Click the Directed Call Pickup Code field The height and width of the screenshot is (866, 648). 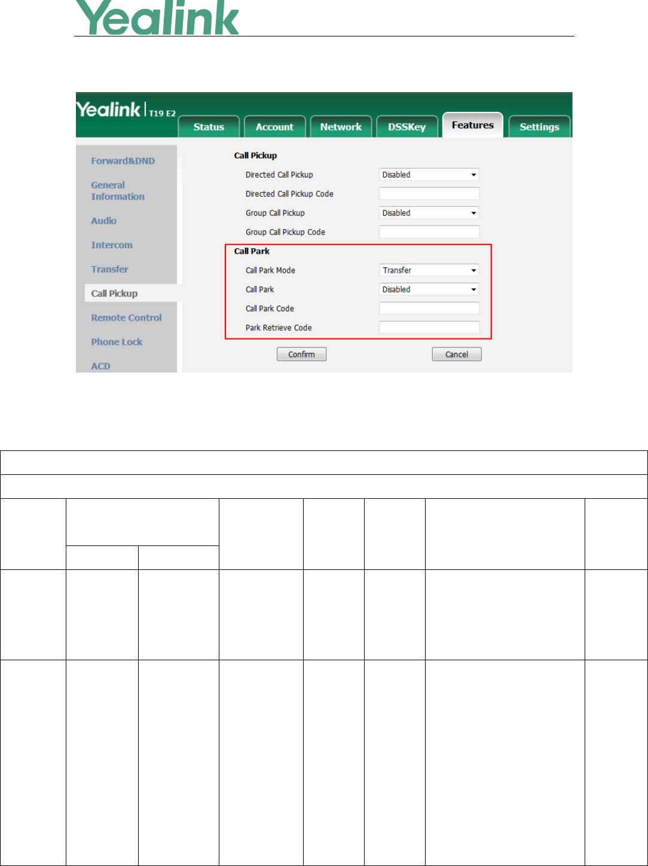[429, 194]
